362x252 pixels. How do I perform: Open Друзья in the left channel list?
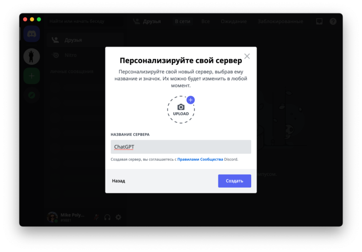(x=85, y=40)
